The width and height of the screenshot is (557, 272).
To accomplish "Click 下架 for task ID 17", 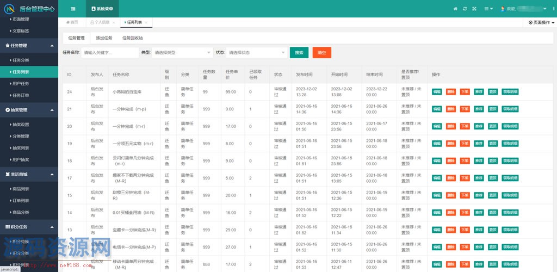I will point(465,178).
